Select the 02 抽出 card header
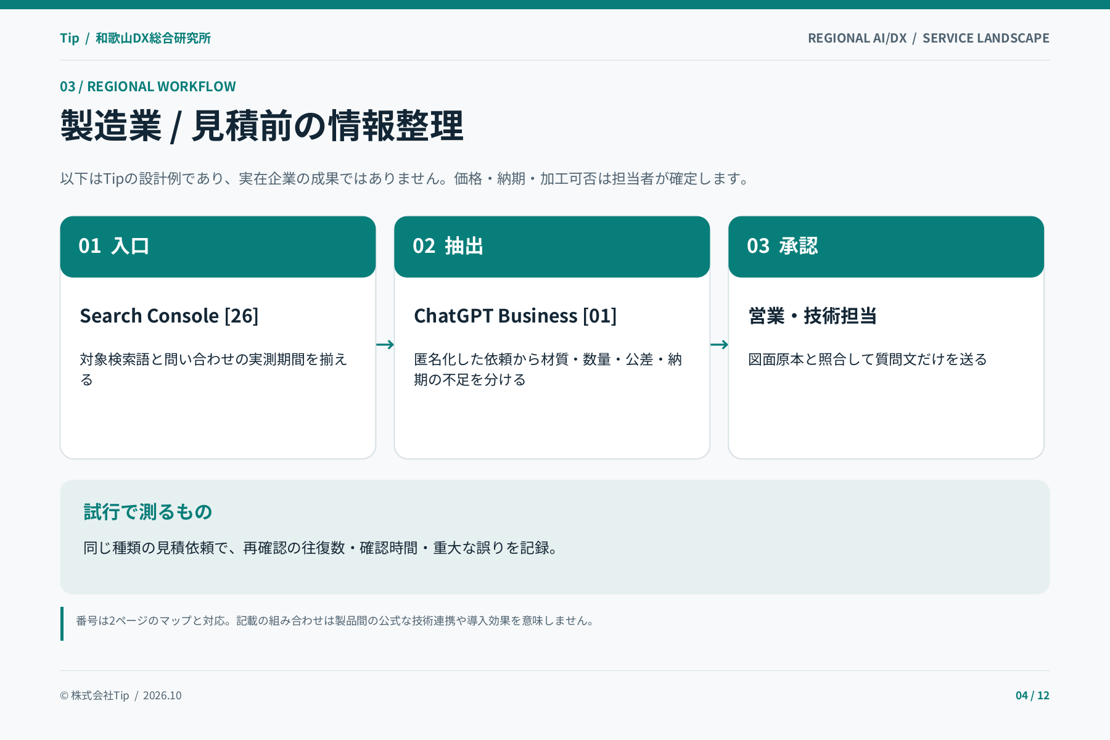Image resolution: width=1110 pixels, height=740 pixels. pos(552,247)
